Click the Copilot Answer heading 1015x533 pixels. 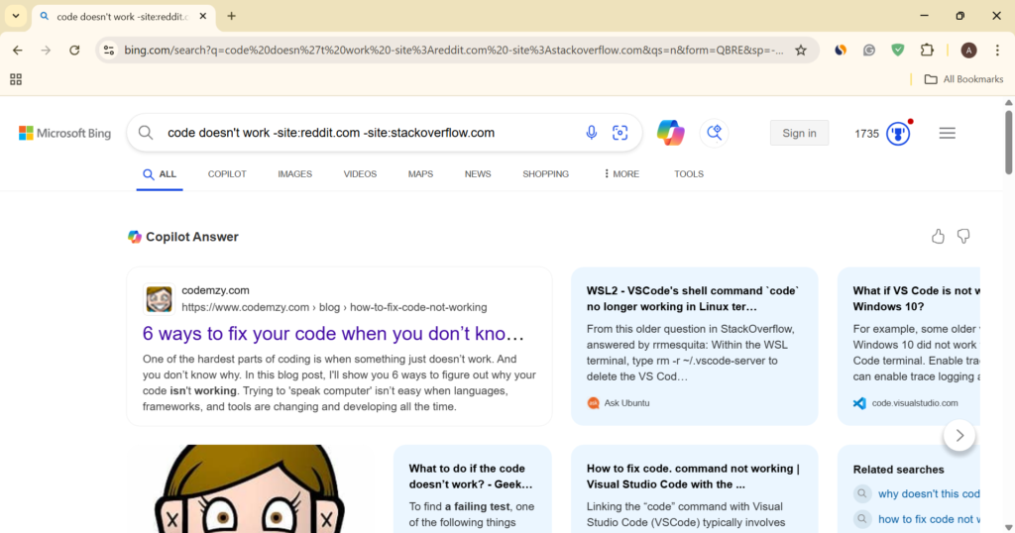(191, 237)
